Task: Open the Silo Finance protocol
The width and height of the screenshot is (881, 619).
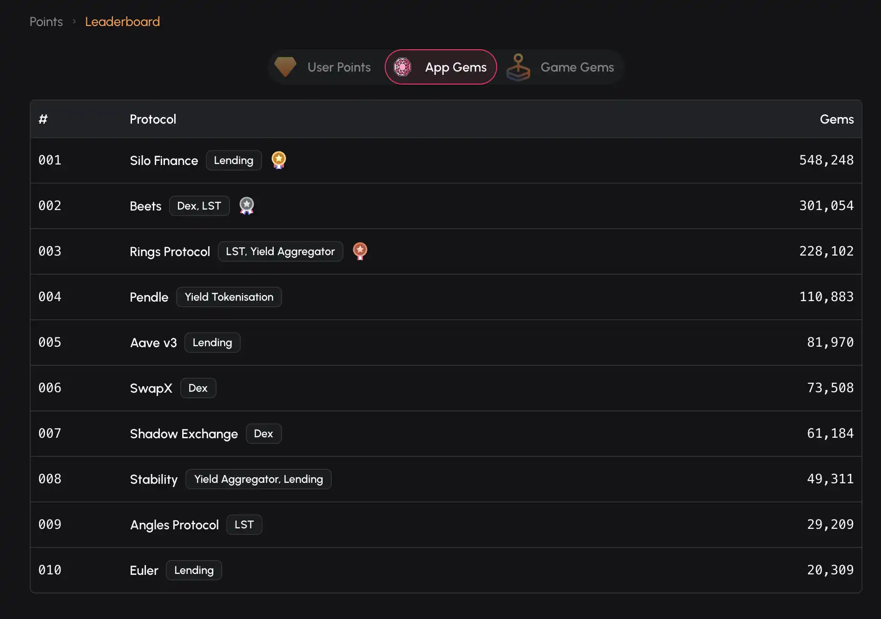Action: pos(164,161)
